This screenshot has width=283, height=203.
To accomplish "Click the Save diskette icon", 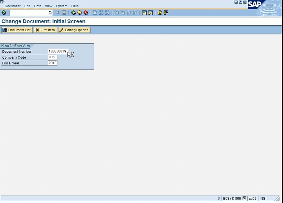I will pyautogui.click(x=64, y=13).
